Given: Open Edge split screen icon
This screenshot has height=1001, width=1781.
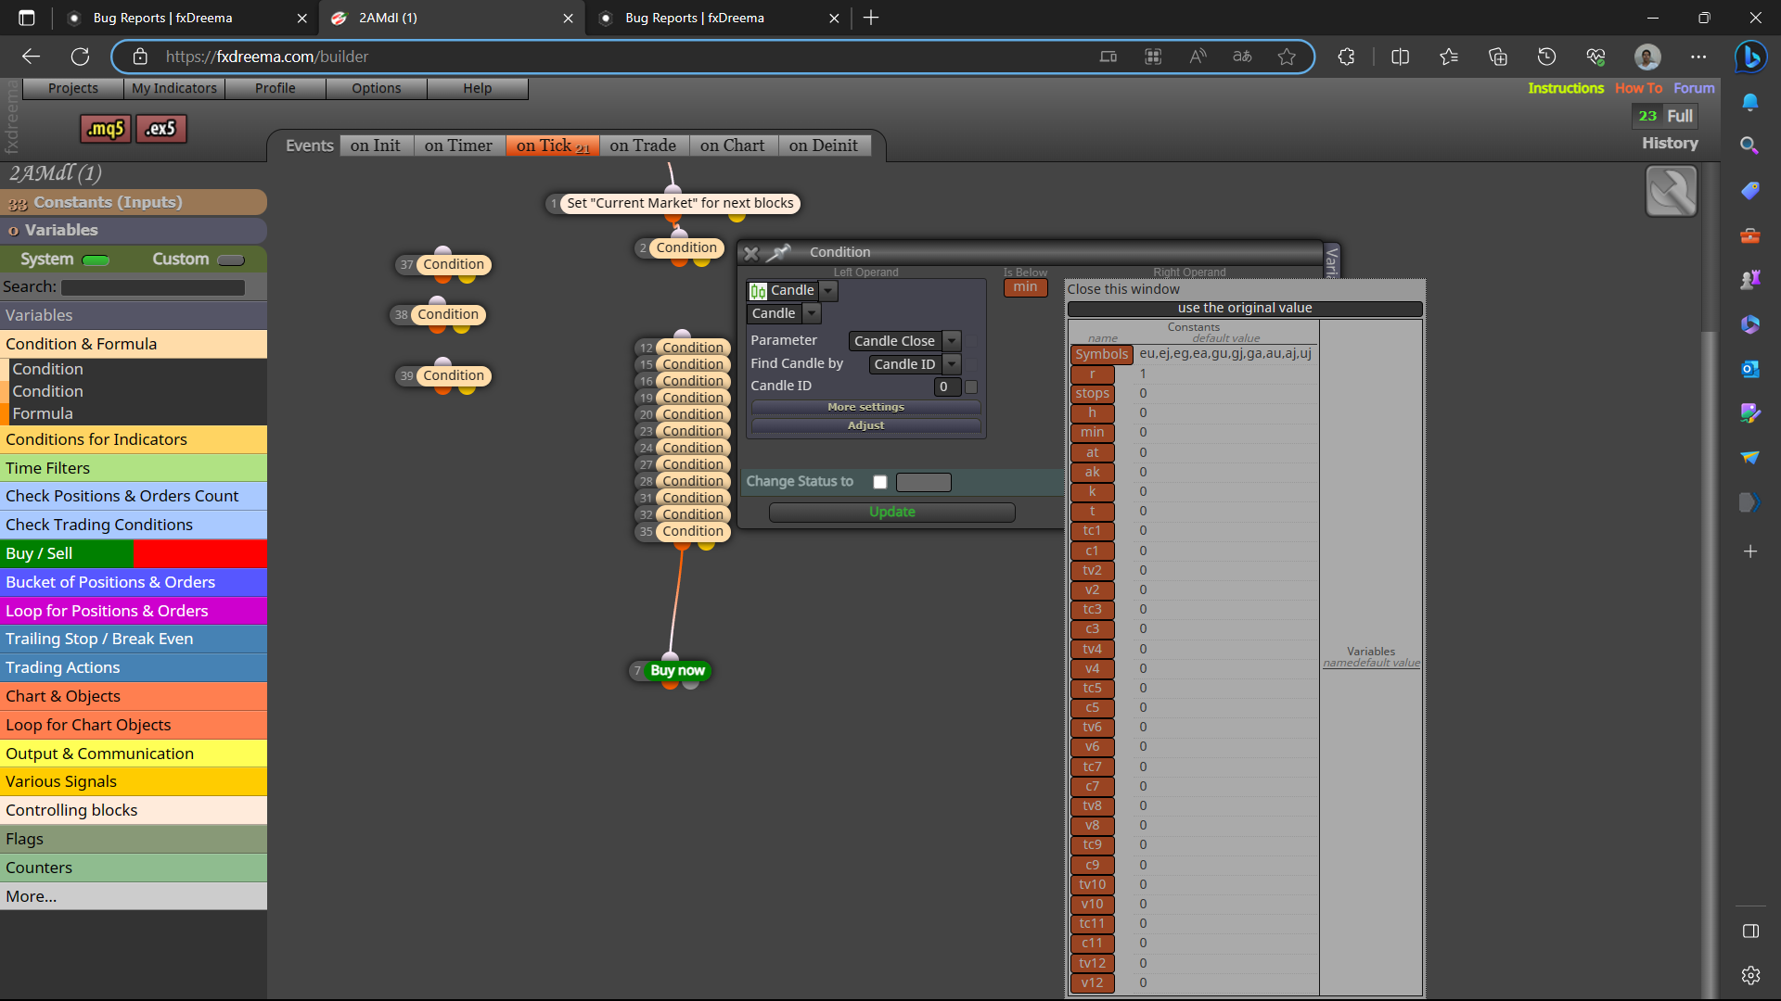Looking at the screenshot, I should pyautogui.click(x=1400, y=57).
